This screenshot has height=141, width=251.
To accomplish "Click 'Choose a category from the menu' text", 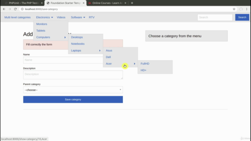I will [175, 36].
